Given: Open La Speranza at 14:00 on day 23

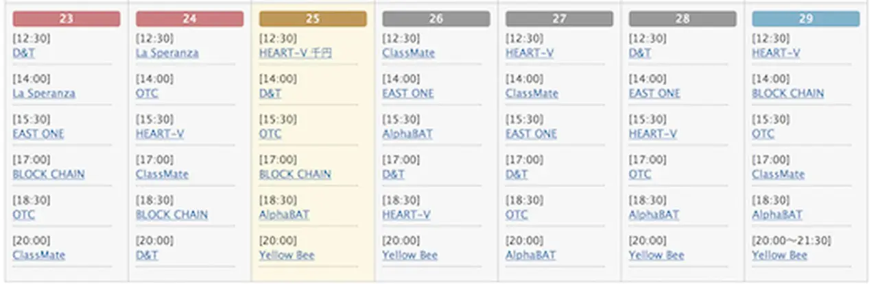Looking at the screenshot, I should point(44,93).
